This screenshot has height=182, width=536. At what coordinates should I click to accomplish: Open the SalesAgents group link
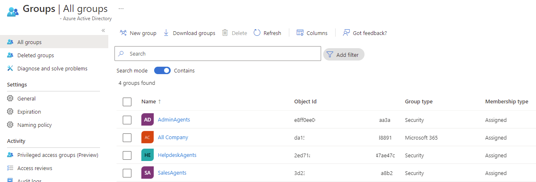coord(172,173)
